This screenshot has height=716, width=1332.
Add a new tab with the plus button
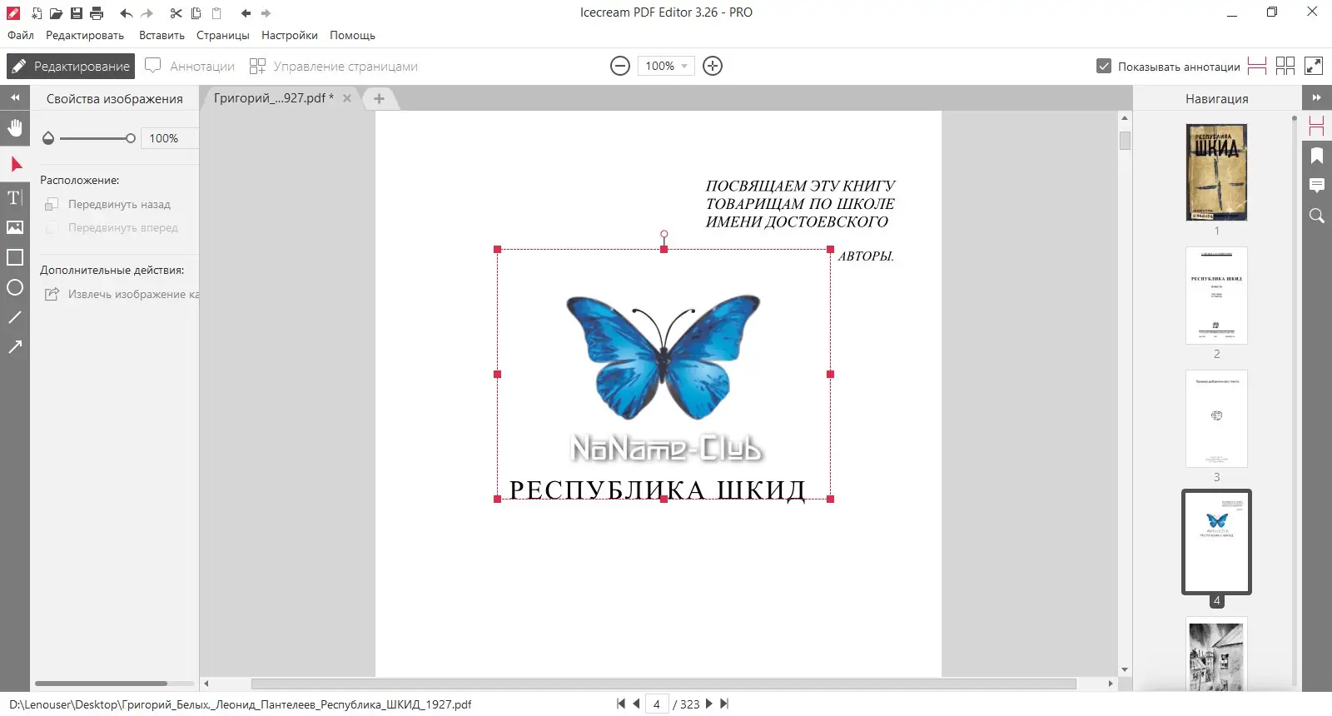tap(379, 98)
